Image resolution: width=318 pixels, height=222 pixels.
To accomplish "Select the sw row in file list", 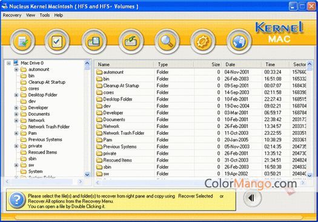I will 200,173.
